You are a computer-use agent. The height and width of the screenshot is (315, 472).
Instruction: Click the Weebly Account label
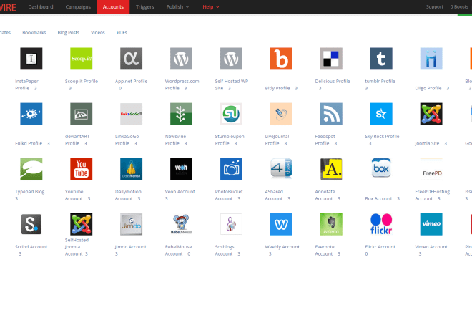pyautogui.click(x=282, y=246)
